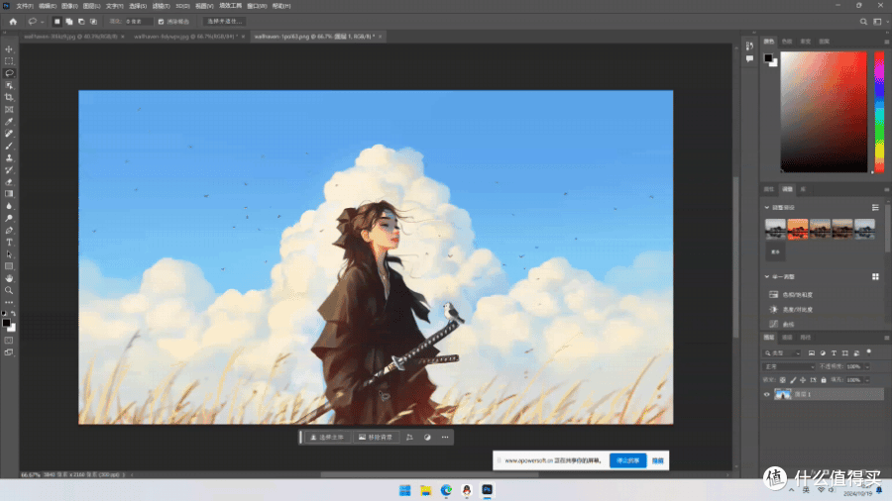Open the Color panel flyout menu
Screen dimensions: 892x501
[x=886, y=42]
